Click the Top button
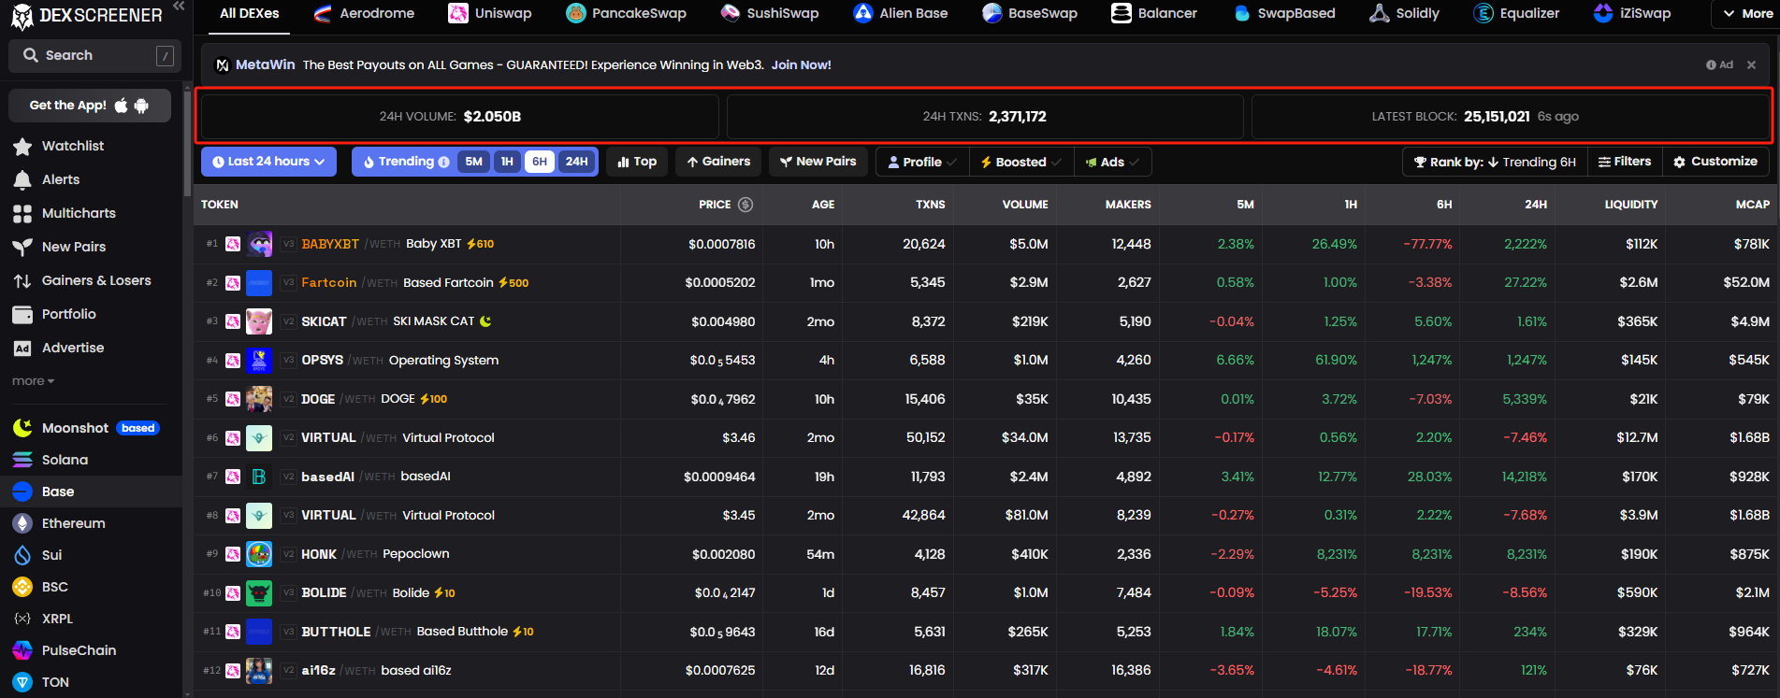 (637, 162)
